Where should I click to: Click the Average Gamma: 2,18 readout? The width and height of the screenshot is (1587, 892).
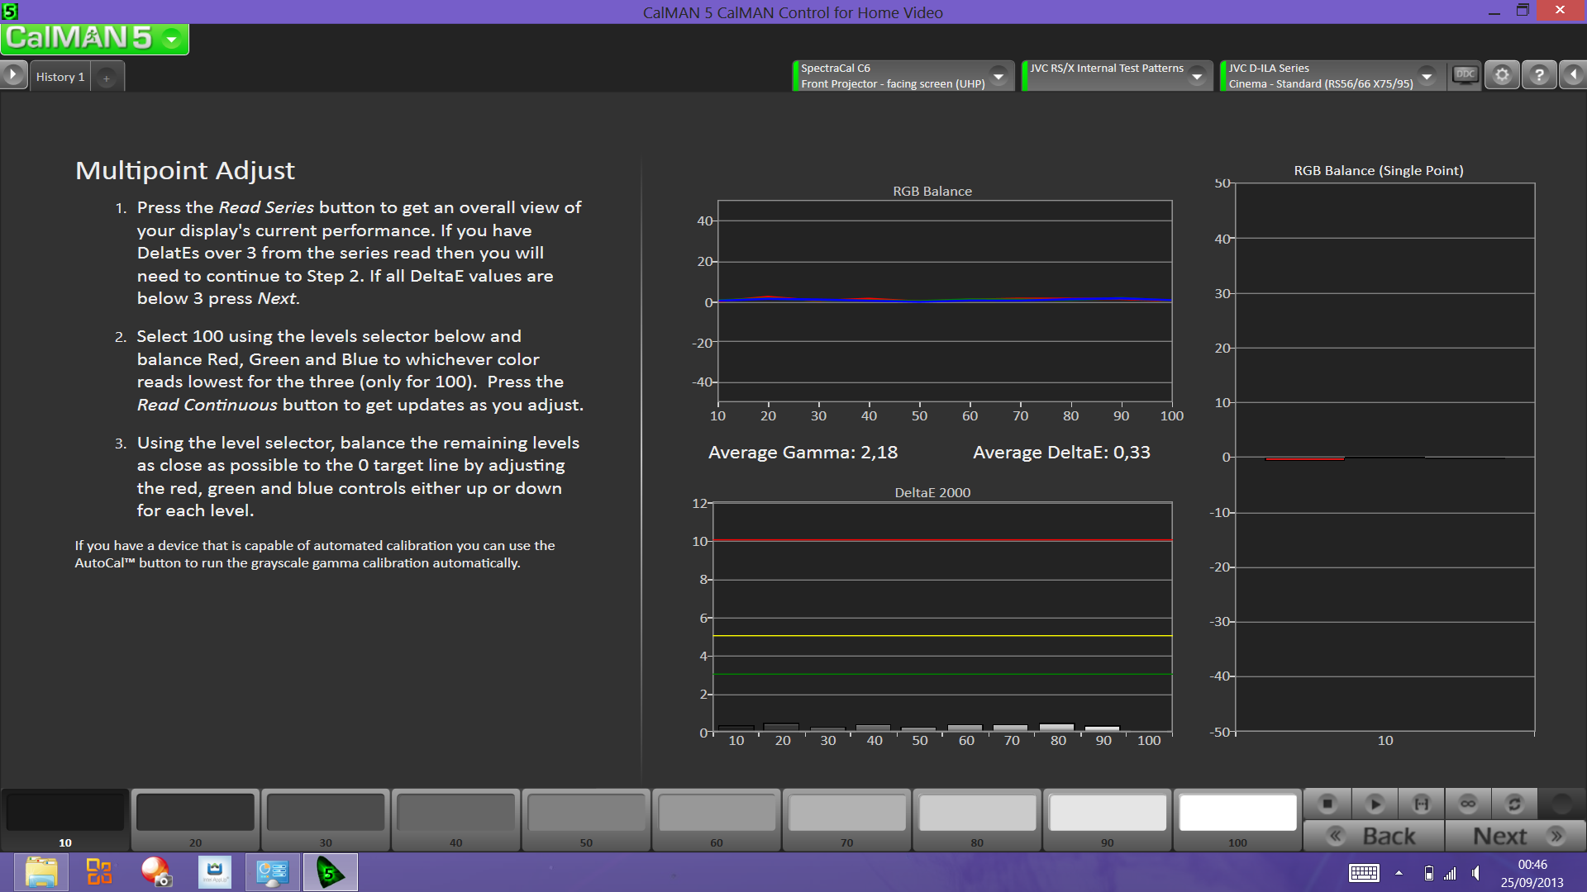[x=803, y=453]
